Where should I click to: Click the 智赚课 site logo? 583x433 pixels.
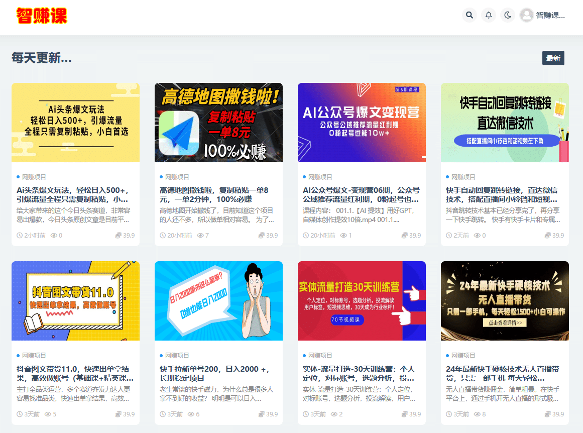(x=42, y=16)
